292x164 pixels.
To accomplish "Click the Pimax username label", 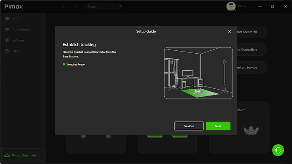I will click(x=242, y=6).
